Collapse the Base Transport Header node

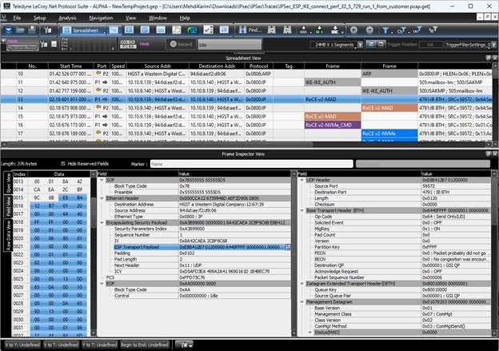302,210
